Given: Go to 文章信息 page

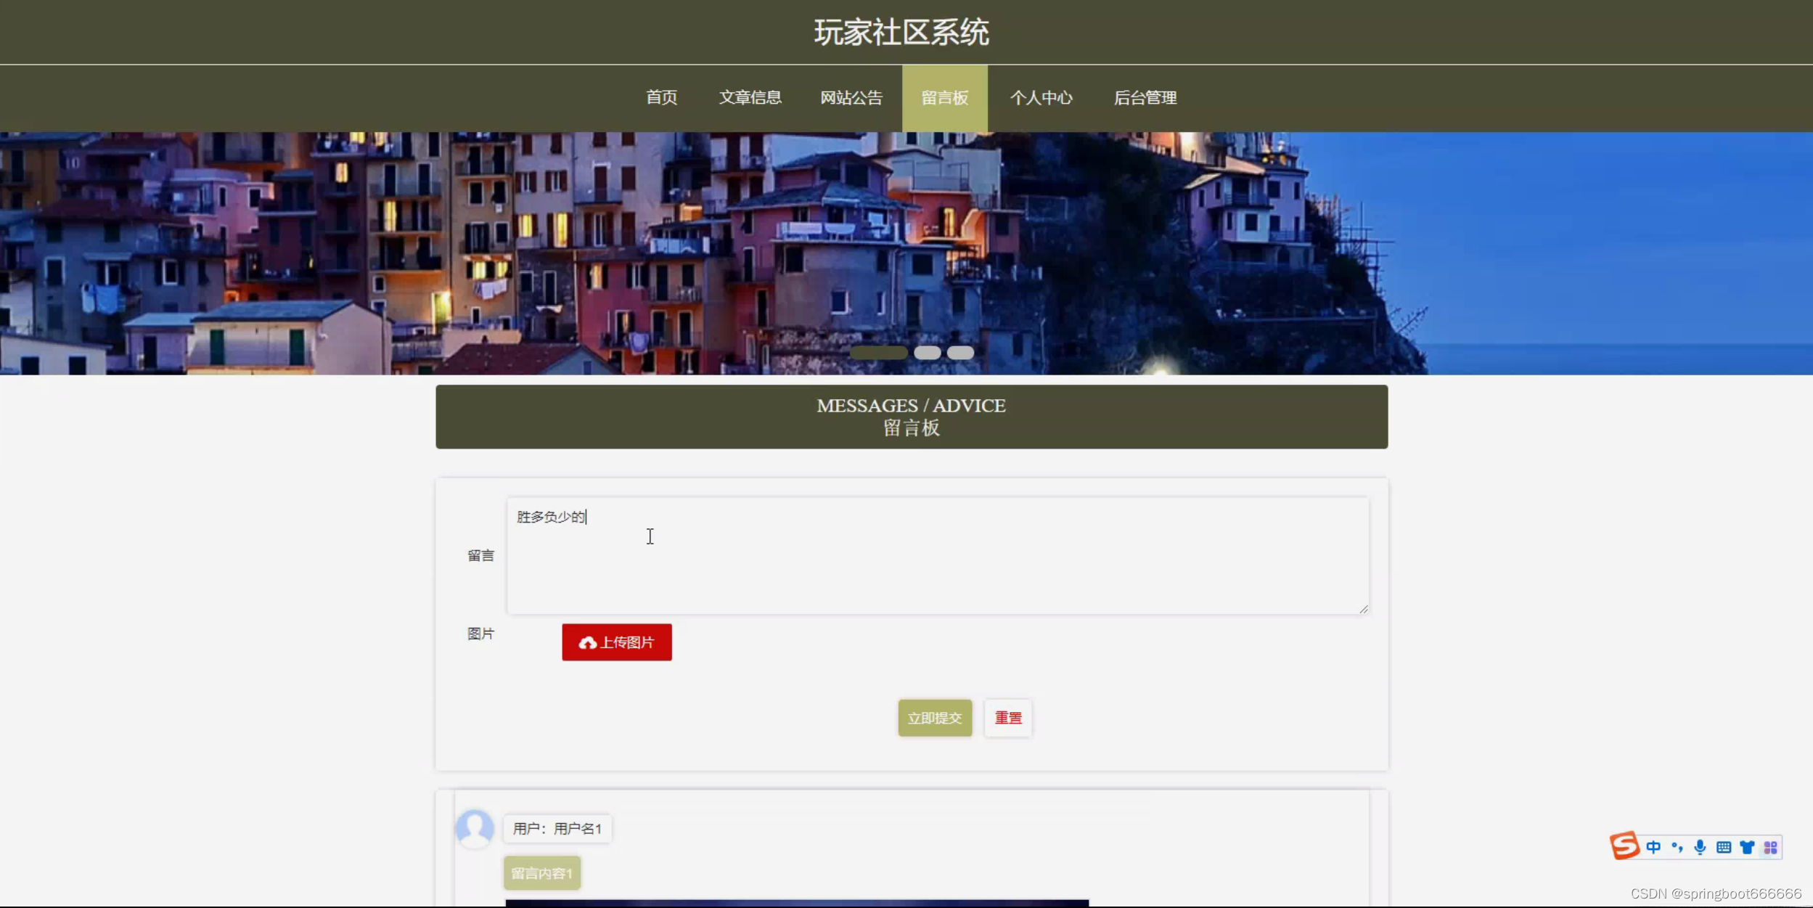Looking at the screenshot, I should click(x=750, y=97).
